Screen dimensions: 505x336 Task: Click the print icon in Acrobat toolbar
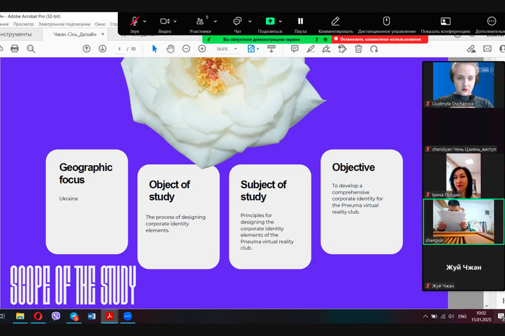click(15, 49)
